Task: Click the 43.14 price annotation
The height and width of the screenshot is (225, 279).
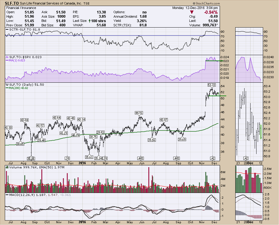Action: tap(81, 120)
